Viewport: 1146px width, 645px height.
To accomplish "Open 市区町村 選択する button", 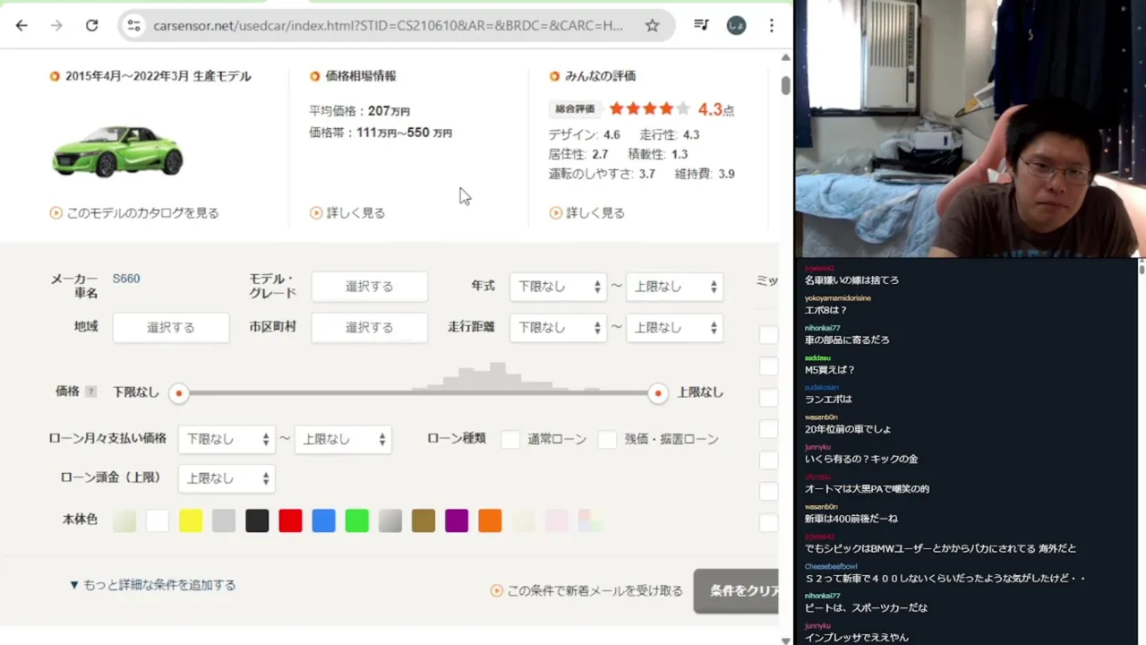I will point(369,327).
